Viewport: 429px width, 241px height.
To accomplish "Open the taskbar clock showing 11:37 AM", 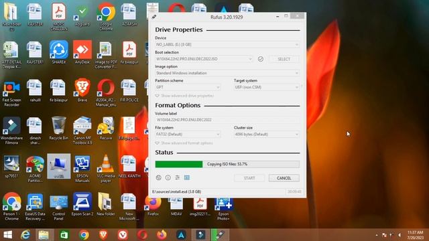I will click(x=416, y=235).
